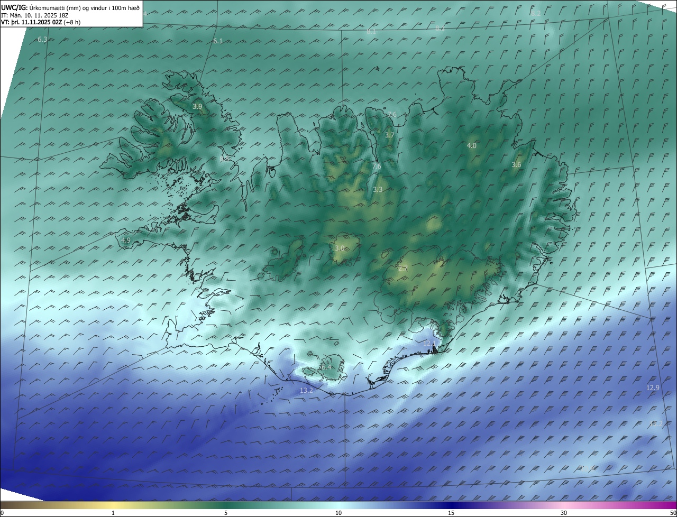
Task: Click the 3.9 value in the Westfjords
Action: click(197, 107)
